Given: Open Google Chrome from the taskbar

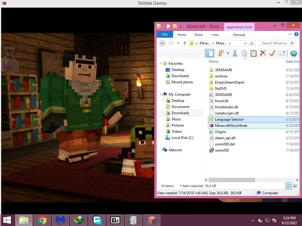Looking at the screenshot, I should pos(42,220).
